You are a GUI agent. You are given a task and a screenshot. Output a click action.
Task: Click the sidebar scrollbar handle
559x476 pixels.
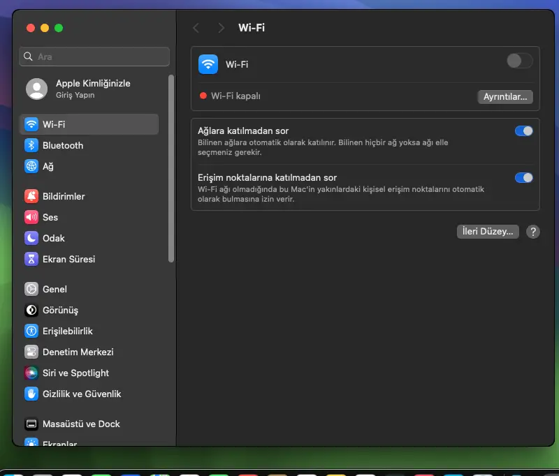171,169
